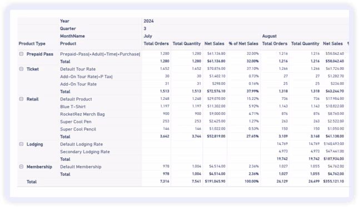Select the Default Product row label
Image resolution: width=359 pixels, height=207 pixels.
coord(76,99)
